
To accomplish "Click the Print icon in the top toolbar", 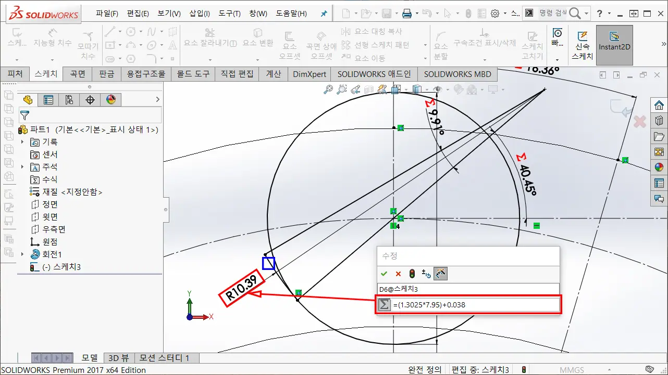I will click(x=406, y=14).
